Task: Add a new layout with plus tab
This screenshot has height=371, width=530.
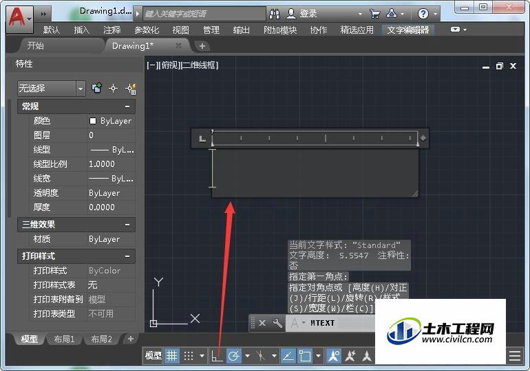Action: coord(131,339)
